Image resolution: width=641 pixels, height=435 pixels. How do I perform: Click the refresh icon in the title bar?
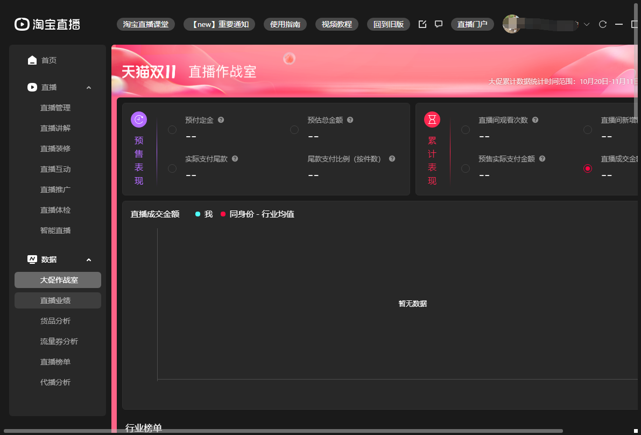pyautogui.click(x=603, y=24)
